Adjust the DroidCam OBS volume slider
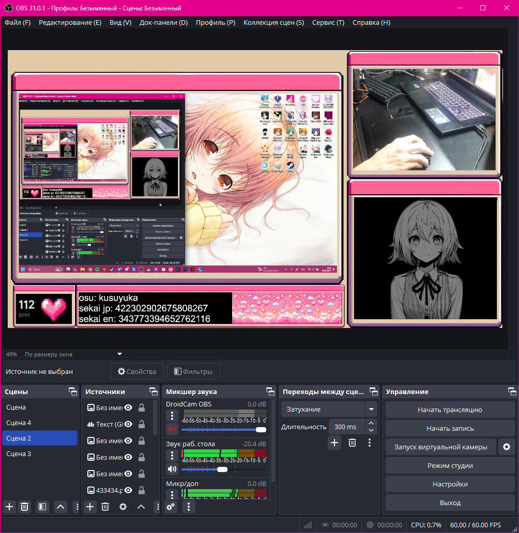Image resolution: width=519 pixels, height=533 pixels. tap(224, 430)
